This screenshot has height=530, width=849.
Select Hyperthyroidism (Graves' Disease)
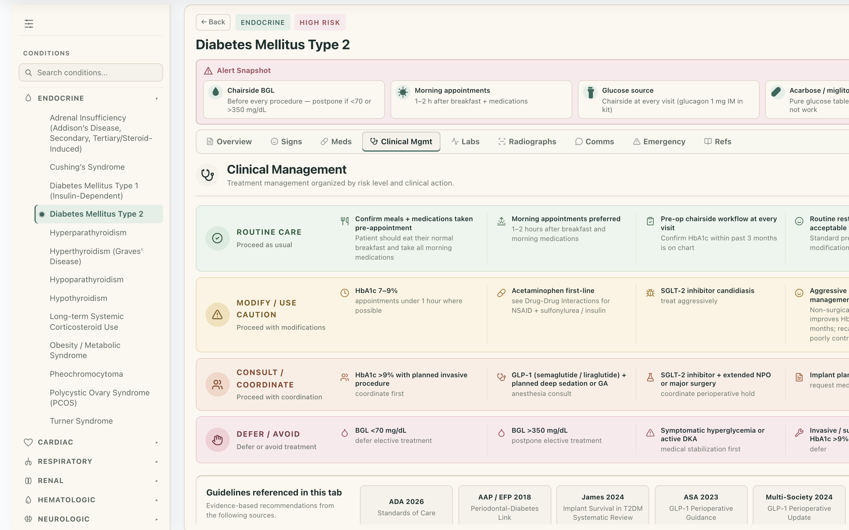(x=99, y=256)
